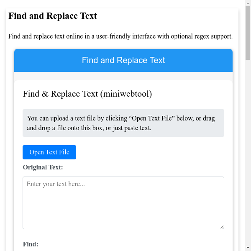Click the bold page title heading
This screenshot has height=251, width=251.
tap(53, 16)
